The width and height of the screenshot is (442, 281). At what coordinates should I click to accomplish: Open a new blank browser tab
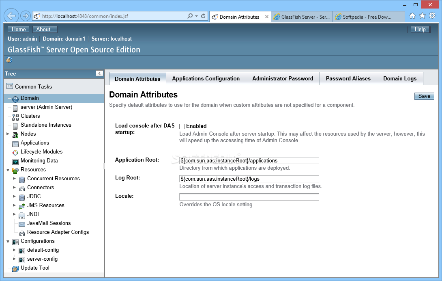[x=399, y=17]
